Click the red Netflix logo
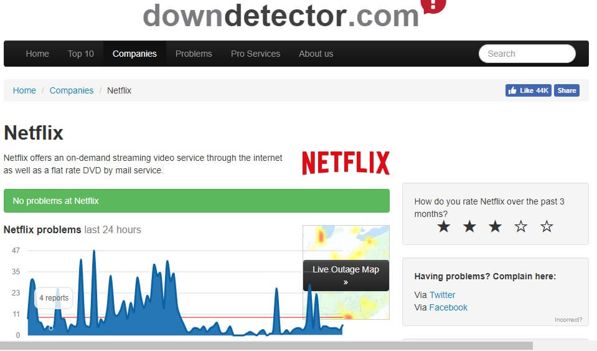Viewport: 597px width, 351px height. tap(346, 163)
